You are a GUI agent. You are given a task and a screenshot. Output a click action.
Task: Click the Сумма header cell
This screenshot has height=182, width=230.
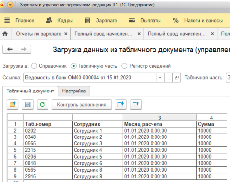tap(212, 124)
